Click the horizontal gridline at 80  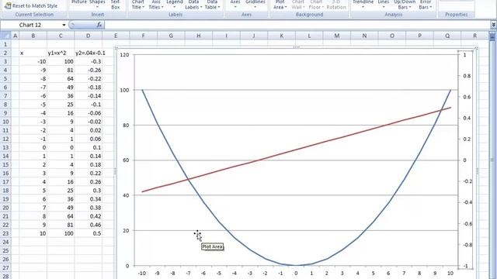point(296,126)
